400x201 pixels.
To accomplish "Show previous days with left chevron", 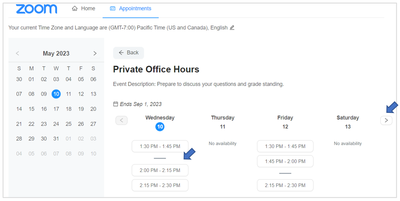I will coord(121,120).
